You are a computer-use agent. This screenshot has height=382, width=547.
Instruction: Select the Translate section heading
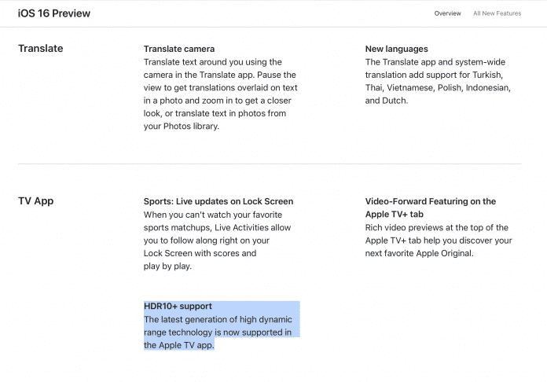40,49
